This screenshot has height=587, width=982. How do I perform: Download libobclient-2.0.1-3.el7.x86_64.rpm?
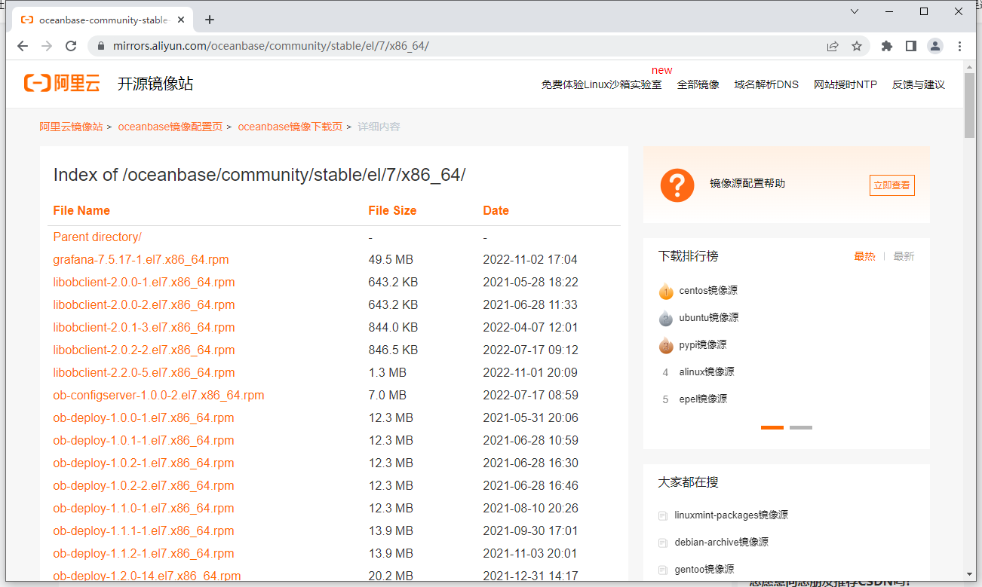(x=144, y=327)
